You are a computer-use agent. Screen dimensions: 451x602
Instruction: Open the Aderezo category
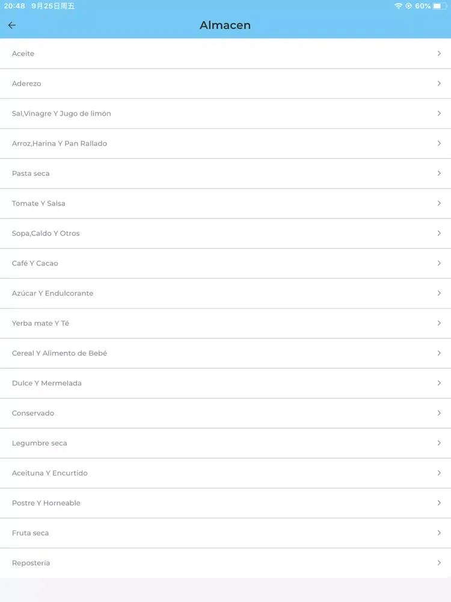point(226,83)
